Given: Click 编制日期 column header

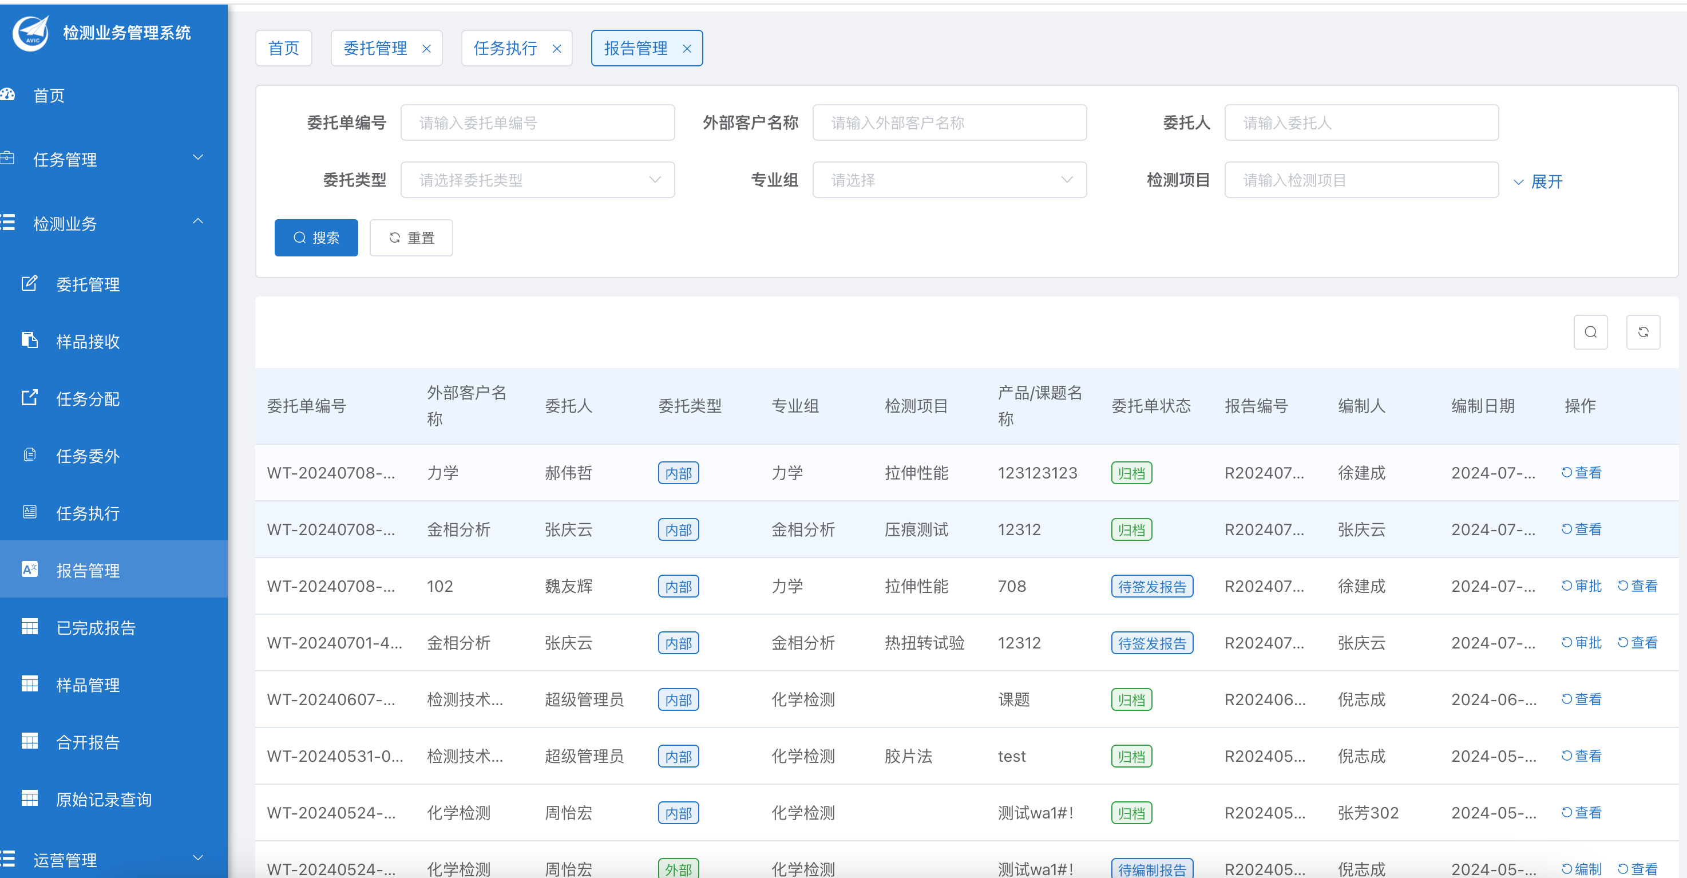Looking at the screenshot, I should (x=1483, y=406).
